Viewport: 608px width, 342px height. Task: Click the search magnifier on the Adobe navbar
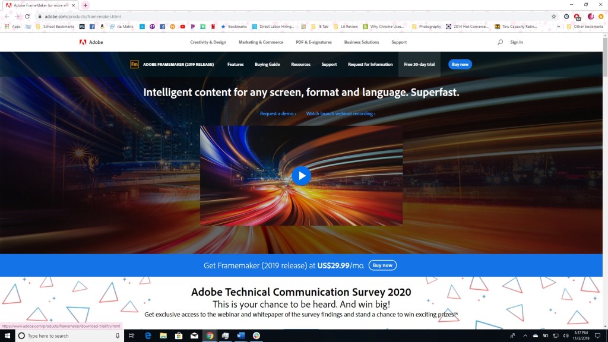501,42
